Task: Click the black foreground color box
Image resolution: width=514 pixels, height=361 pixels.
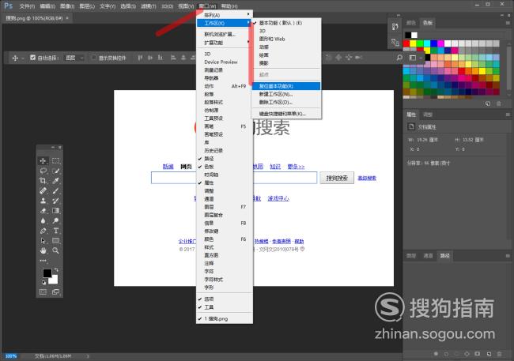Action: click(x=47, y=273)
